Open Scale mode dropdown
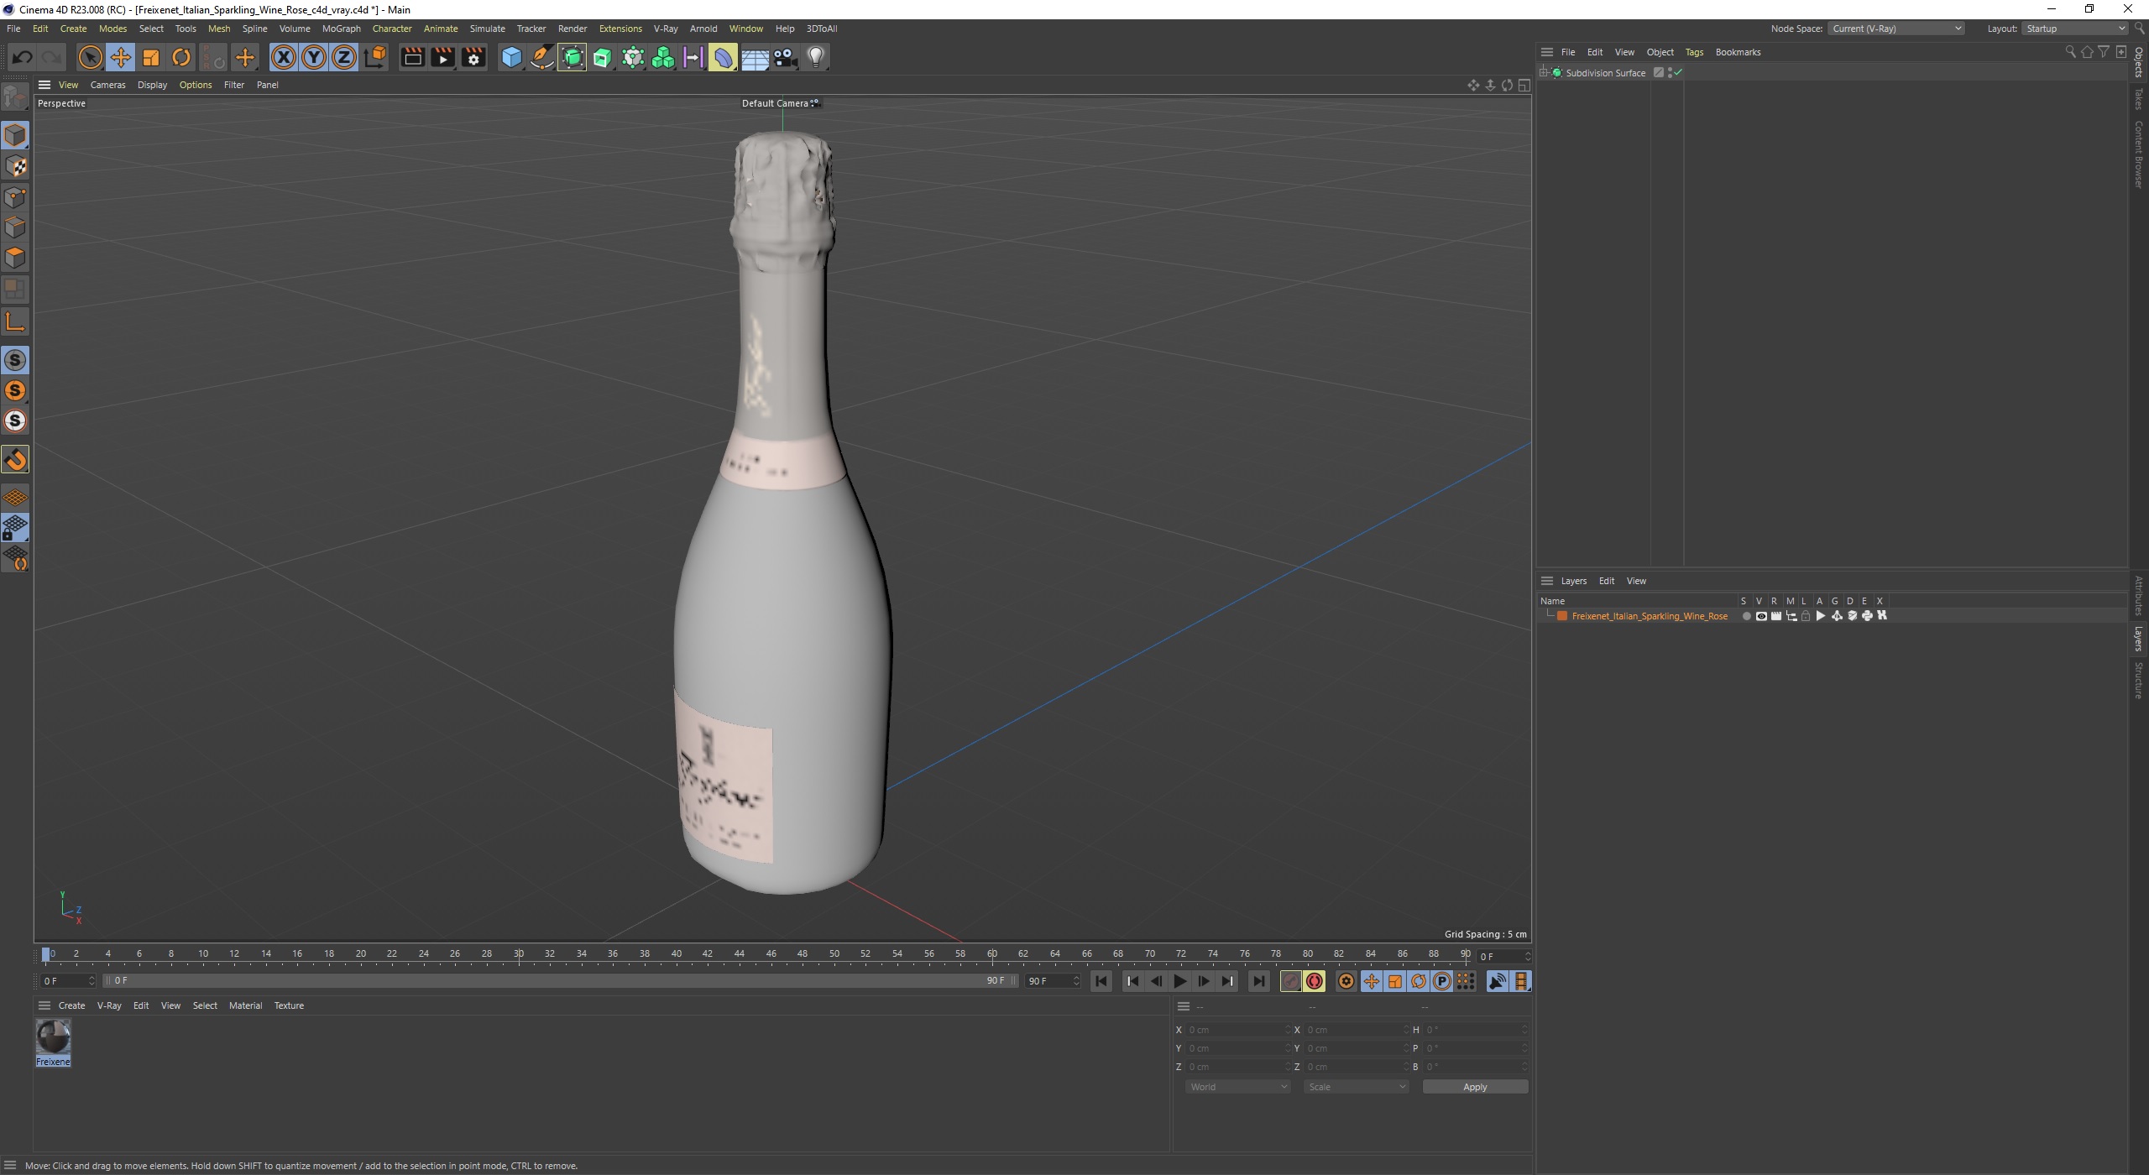Screen dimensions: 2149x1175 1356,1087
